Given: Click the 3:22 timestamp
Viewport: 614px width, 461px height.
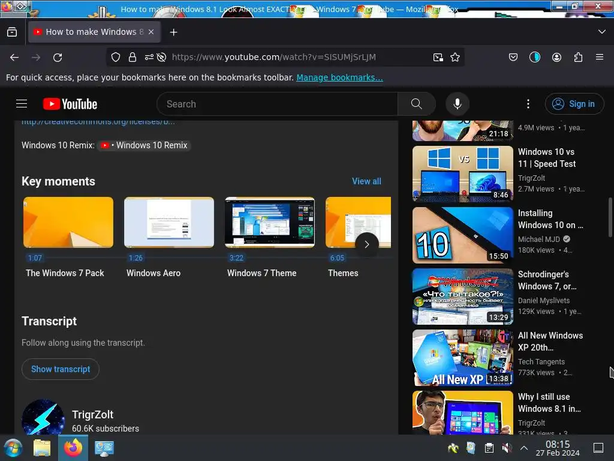Looking at the screenshot, I should click(x=236, y=258).
